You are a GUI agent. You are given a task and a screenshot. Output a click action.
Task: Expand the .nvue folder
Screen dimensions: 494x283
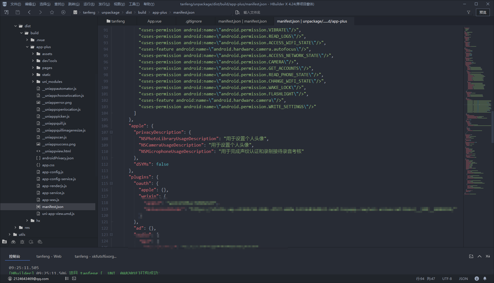[27, 40]
